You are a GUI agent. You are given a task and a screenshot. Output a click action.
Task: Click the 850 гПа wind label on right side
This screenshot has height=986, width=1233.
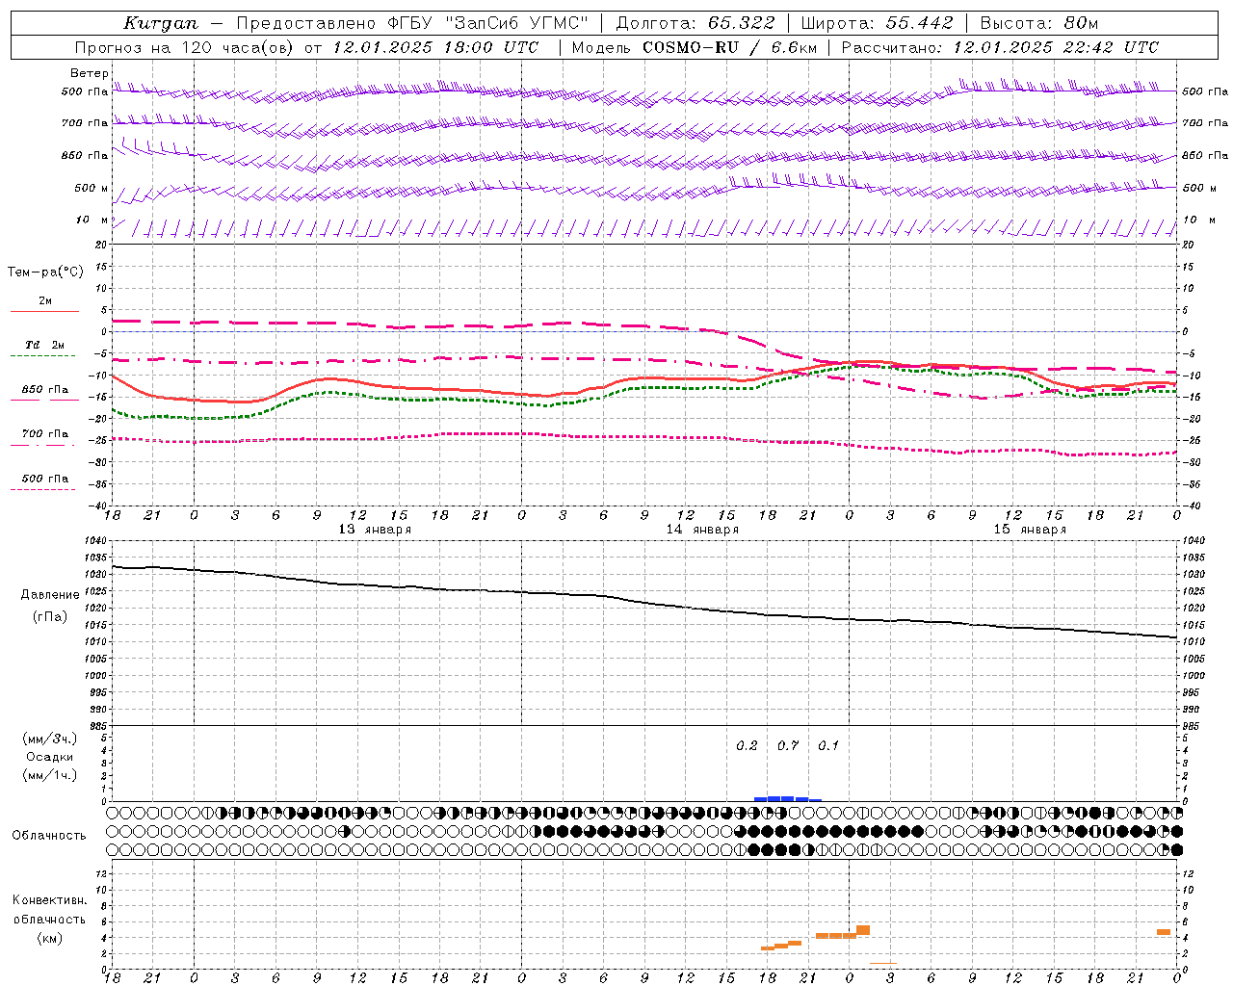tap(1205, 155)
